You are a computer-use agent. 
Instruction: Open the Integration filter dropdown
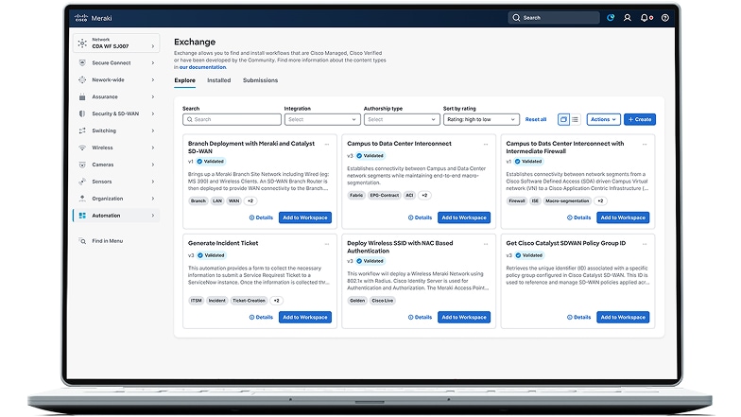321,120
